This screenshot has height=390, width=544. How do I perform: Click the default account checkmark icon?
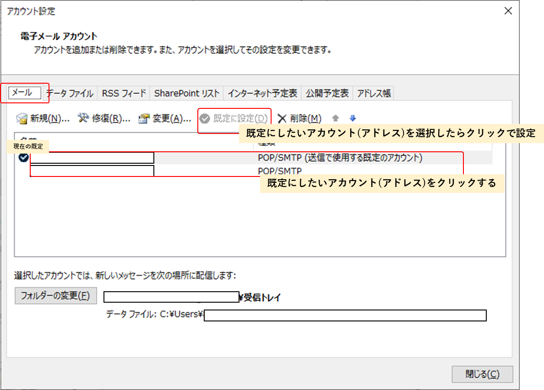pos(23,158)
